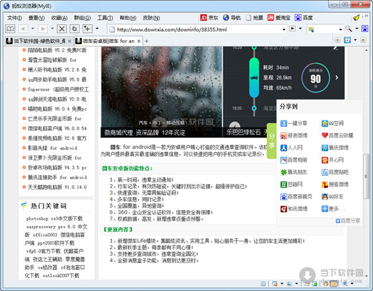This screenshot has height=291, width=373.
Task: Click the 一键分享 option
Action: (x=294, y=123)
